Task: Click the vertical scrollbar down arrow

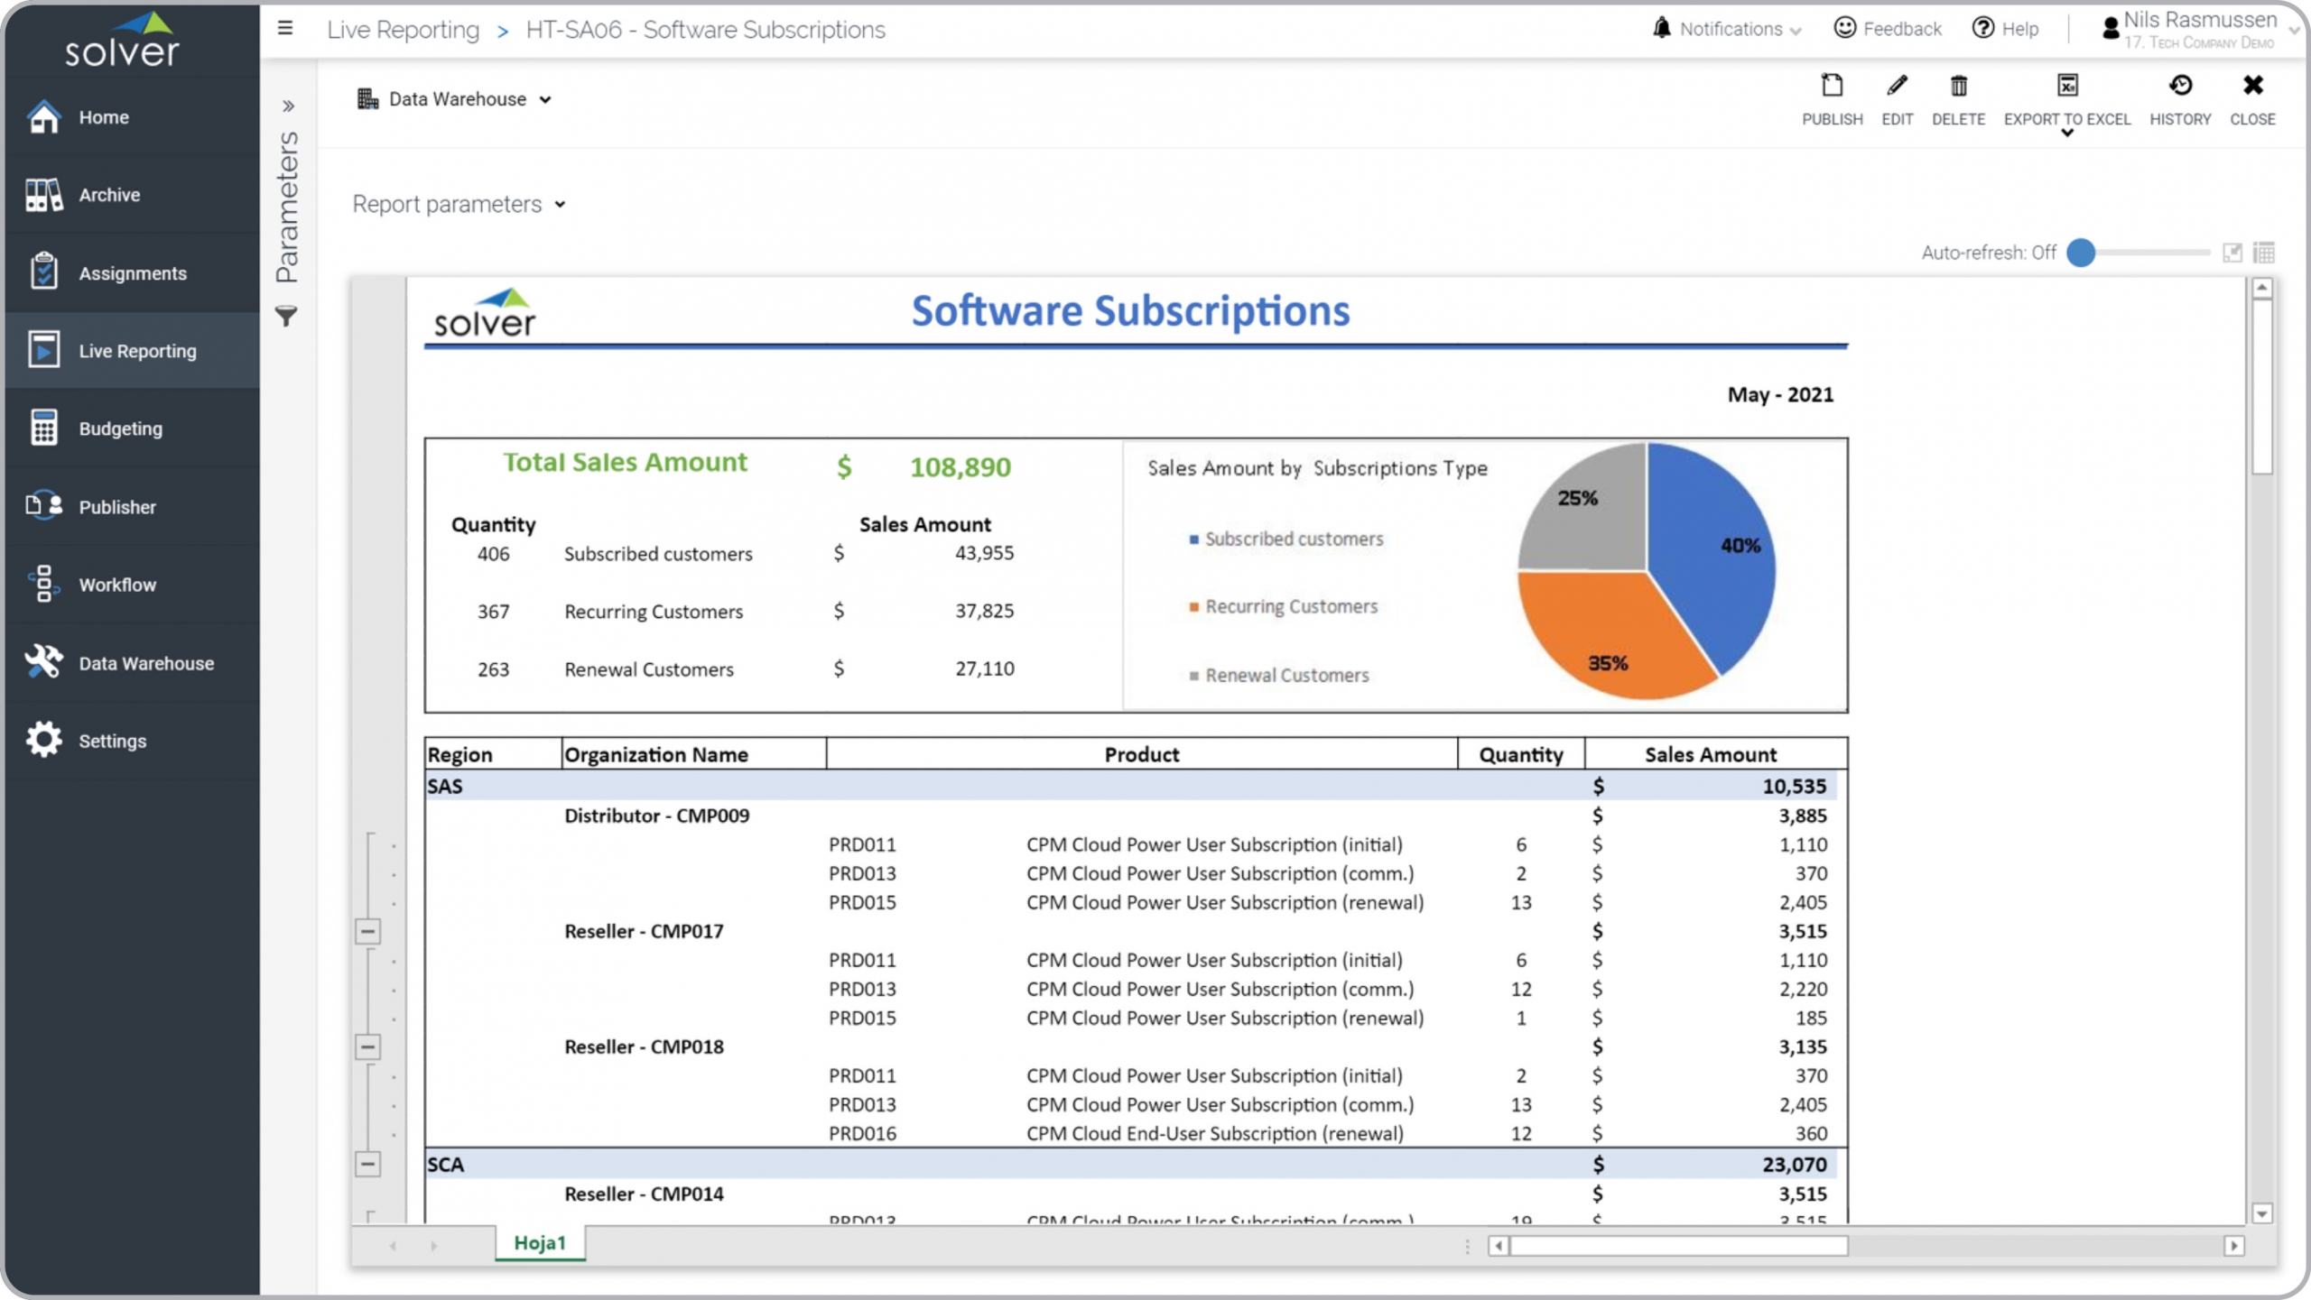Action: (2261, 1214)
